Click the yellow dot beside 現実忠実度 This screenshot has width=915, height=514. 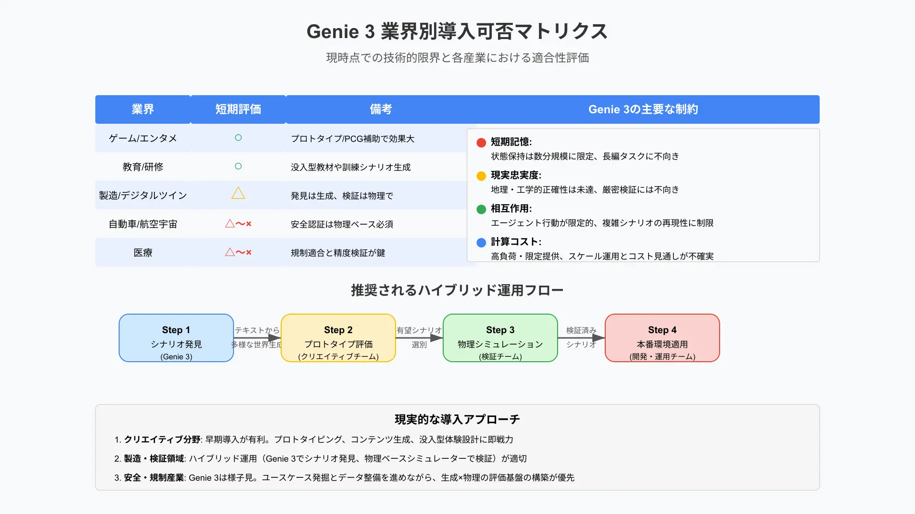coord(481,176)
